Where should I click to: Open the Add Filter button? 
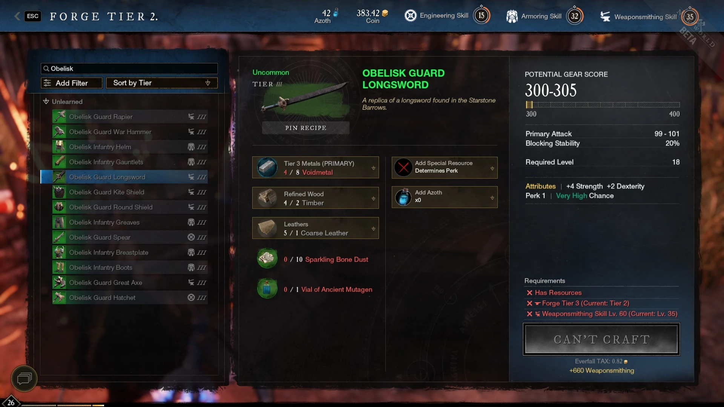click(x=72, y=83)
